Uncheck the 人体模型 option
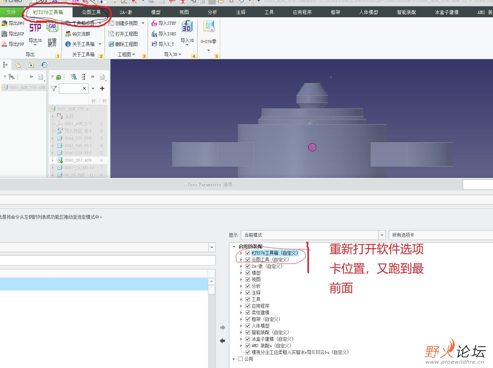 (247, 325)
